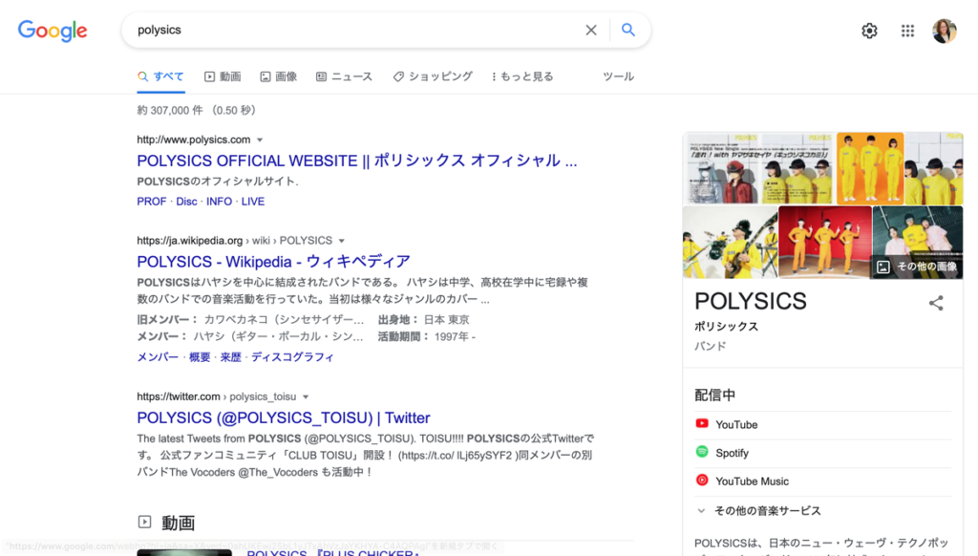Screen dimensions: 978x556
Task: Click the blue magnifier search icon
Action: tap(628, 30)
